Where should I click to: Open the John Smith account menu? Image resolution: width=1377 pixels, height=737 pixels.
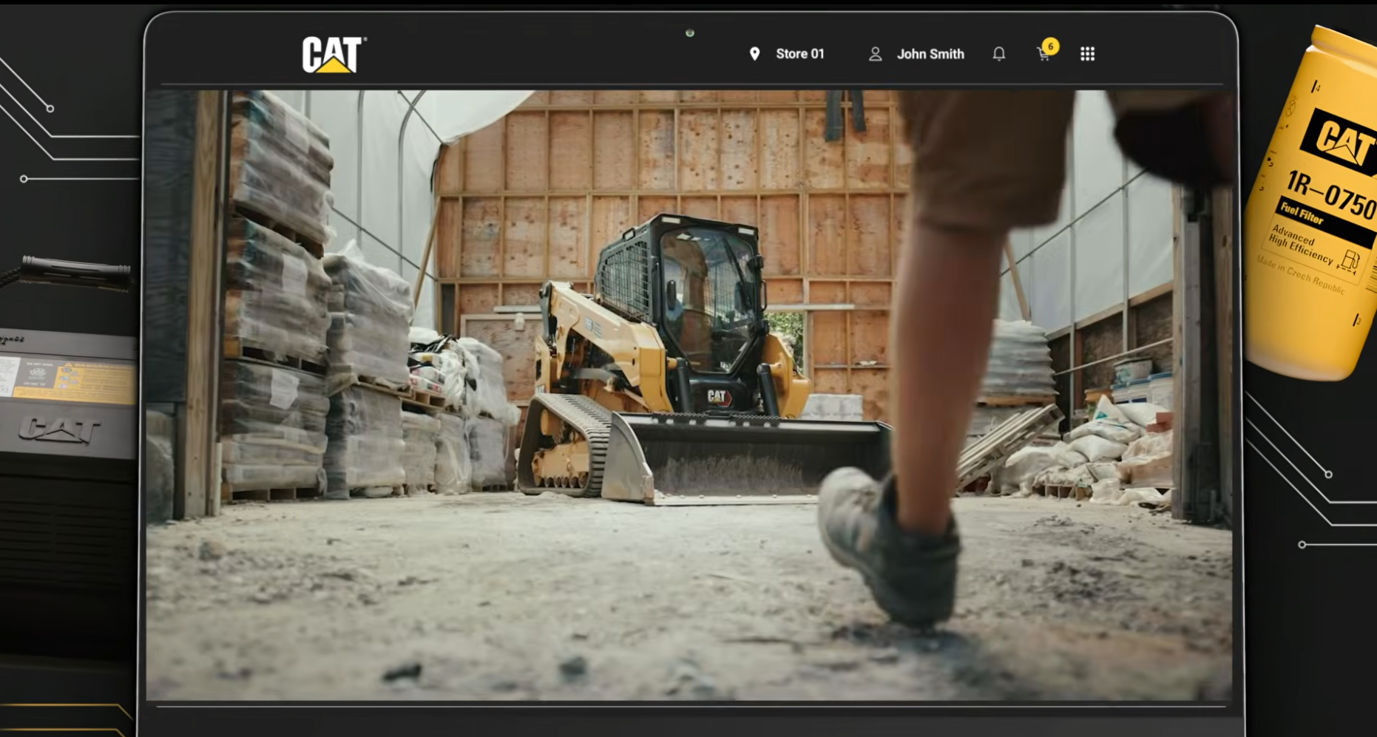[x=930, y=54]
